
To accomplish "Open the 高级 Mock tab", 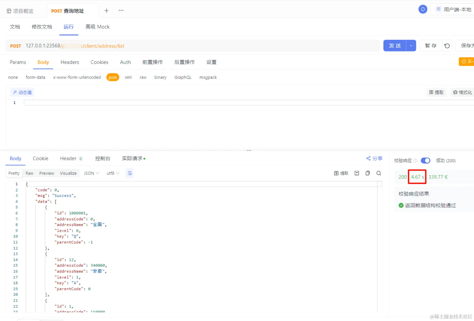I will [x=97, y=26].
